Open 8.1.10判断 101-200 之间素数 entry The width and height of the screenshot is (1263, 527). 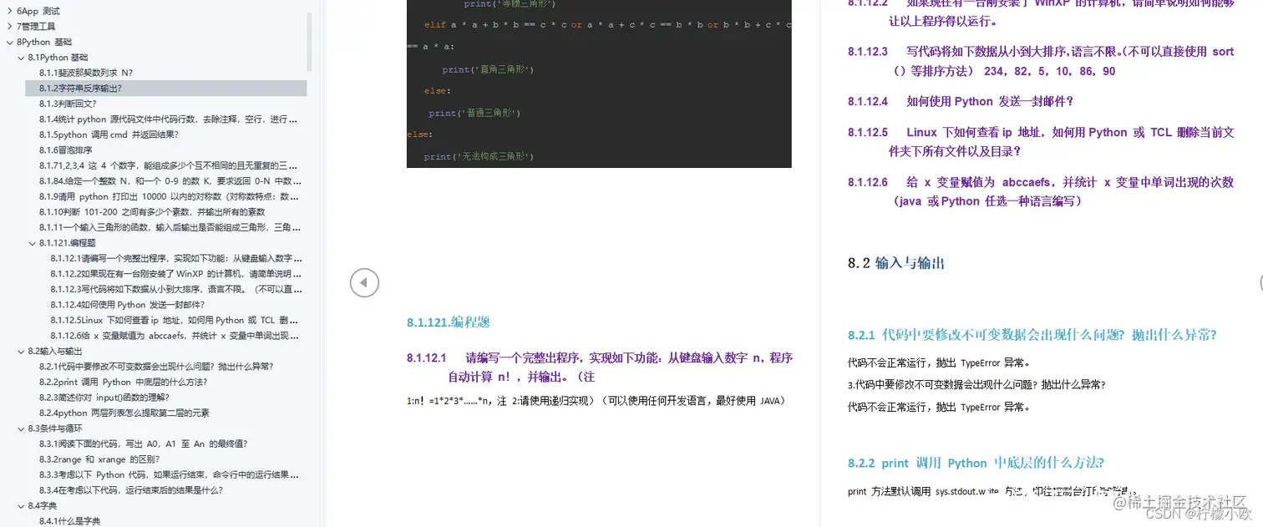[152, 212]
